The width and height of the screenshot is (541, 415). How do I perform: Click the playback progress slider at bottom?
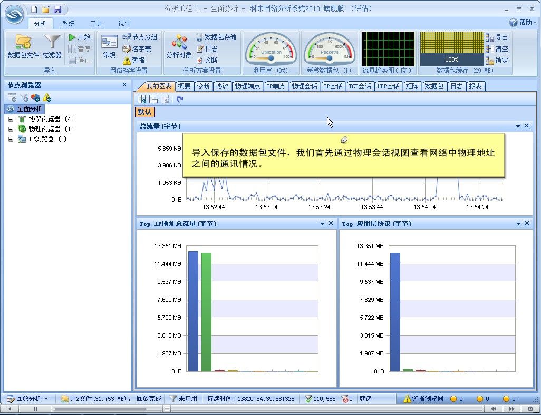[264, 408]
